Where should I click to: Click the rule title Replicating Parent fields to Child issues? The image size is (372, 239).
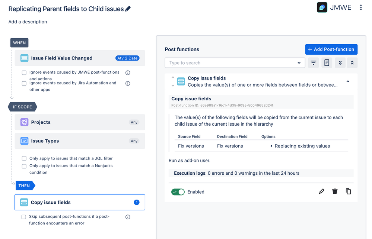click(66, 9)
